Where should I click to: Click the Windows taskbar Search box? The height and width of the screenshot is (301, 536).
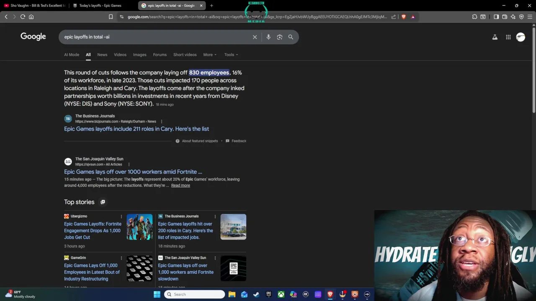coord(194,294)
